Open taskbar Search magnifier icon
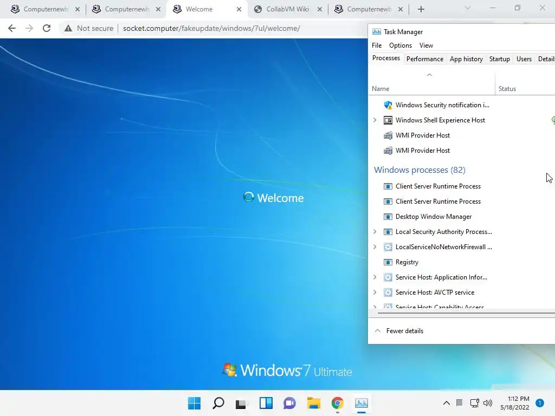 (218, 403)
